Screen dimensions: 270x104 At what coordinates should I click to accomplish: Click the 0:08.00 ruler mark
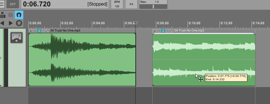163,23
